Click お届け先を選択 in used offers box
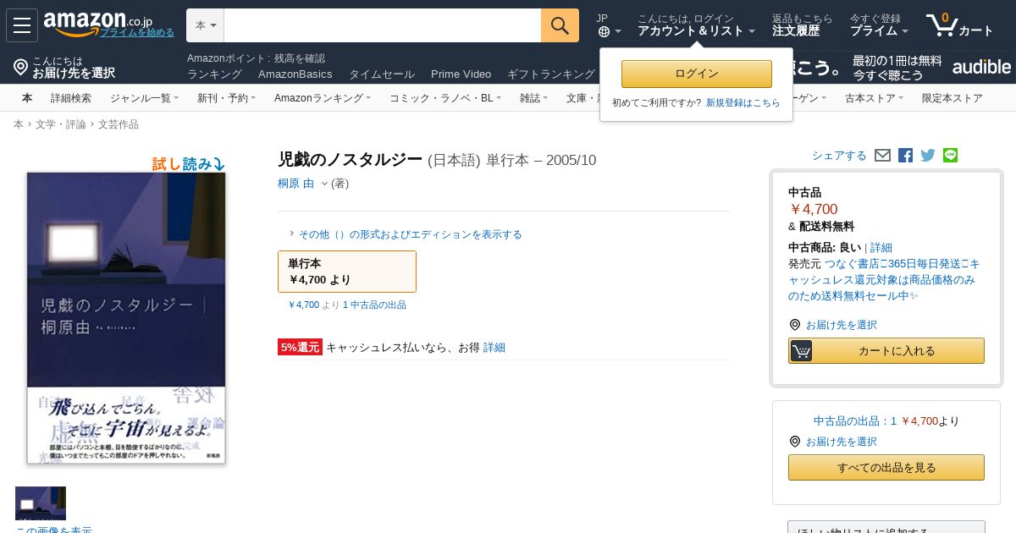The height and width of the screenshot is (533, 1016). (x=841, y=442)
